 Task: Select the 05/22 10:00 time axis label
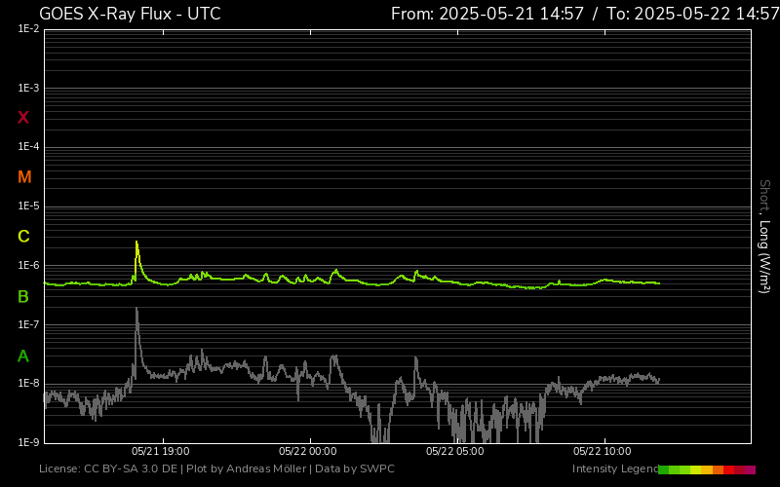click(x=603, y=451)
